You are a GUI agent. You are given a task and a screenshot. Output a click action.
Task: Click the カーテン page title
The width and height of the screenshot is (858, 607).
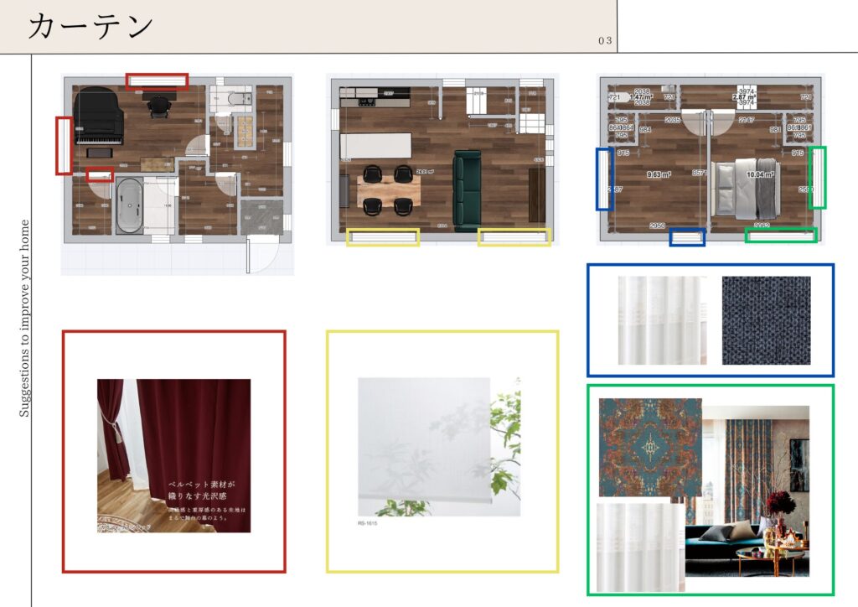coord(91,26)
